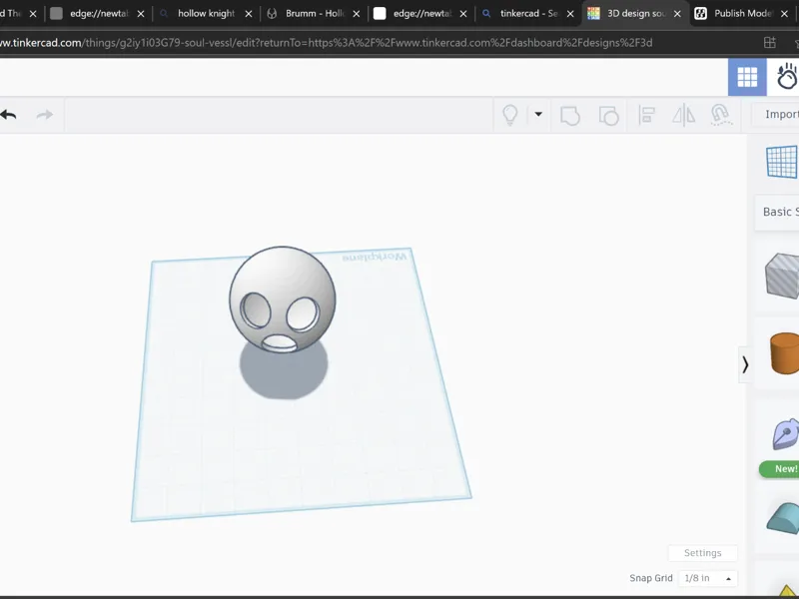This screenshot has width=799, height=599.
Task: Click the Group shapes icon
Action: pos(570,115)
